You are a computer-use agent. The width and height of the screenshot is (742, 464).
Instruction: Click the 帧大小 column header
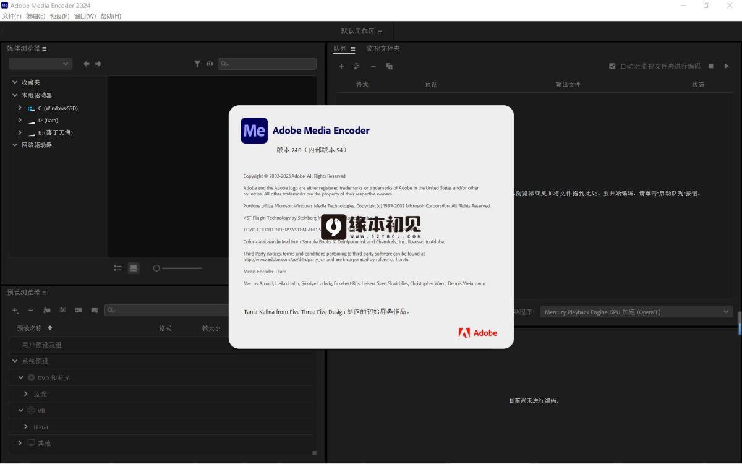[211, 328]
